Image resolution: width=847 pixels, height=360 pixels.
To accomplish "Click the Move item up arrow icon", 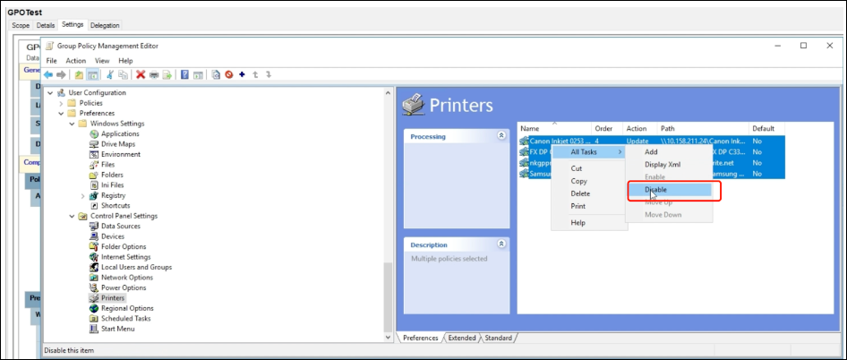I will 255,74.
